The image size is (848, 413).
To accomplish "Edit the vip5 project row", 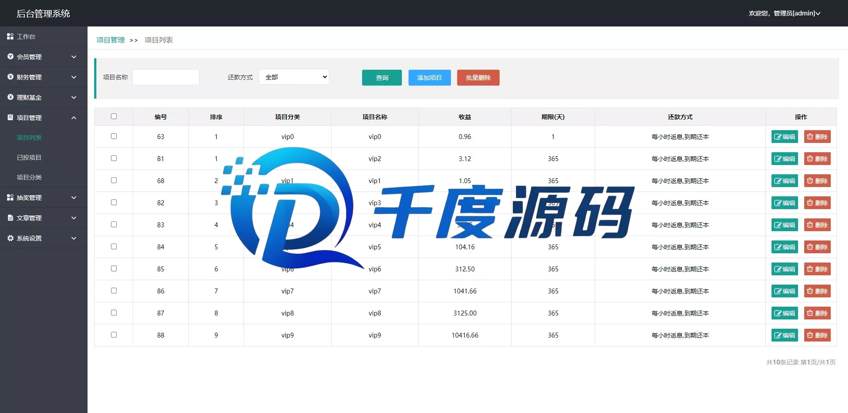I will [785, 247].
